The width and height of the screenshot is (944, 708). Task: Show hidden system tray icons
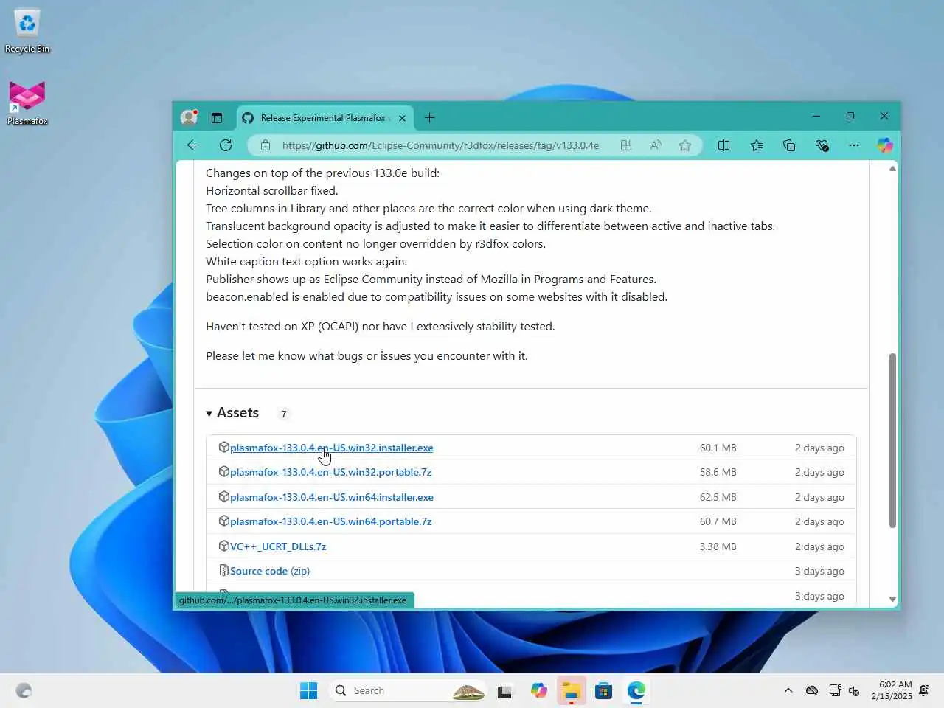(x=788, y=690)
